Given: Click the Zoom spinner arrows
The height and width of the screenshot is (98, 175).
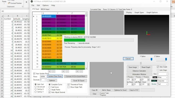Looking at the screenshot, I should click(148, 84).
